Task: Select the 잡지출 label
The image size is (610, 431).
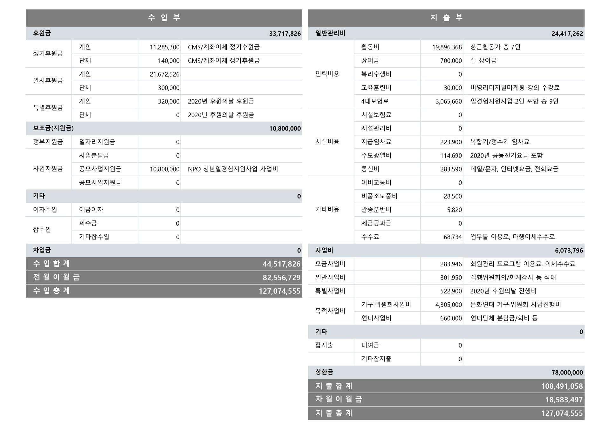Action: click(x=324, y=345)
